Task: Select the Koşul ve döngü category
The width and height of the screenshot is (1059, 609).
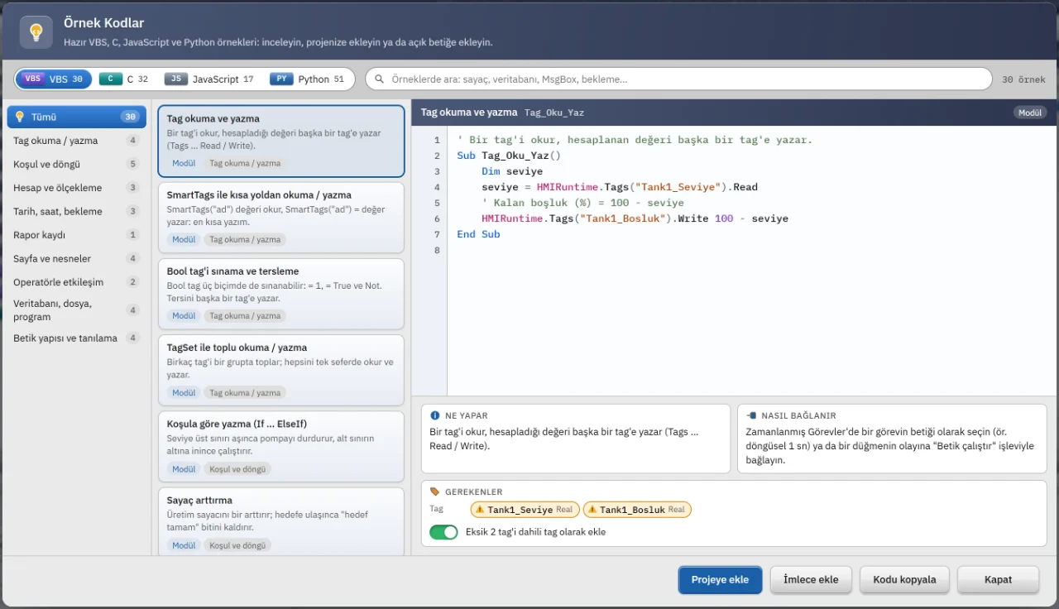Action: pyautogui.click(x=77, y=164)
